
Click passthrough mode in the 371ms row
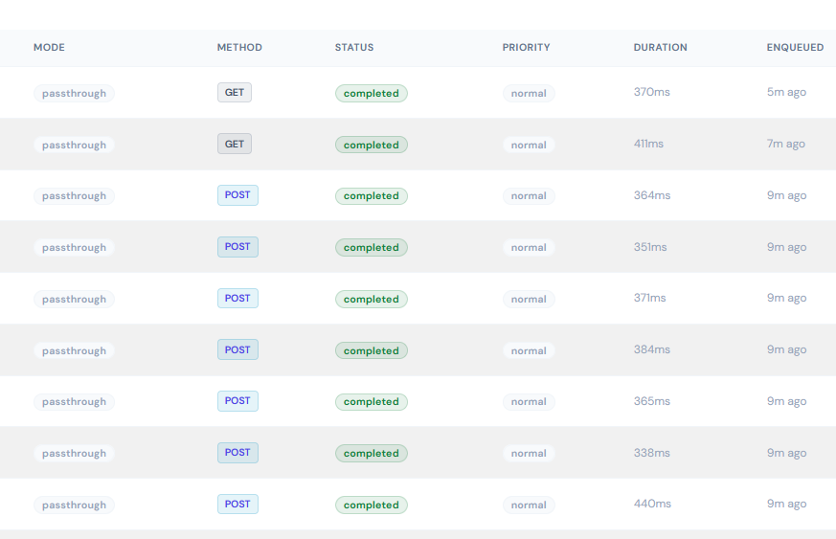pyautogui.click(x=74, y=299)
